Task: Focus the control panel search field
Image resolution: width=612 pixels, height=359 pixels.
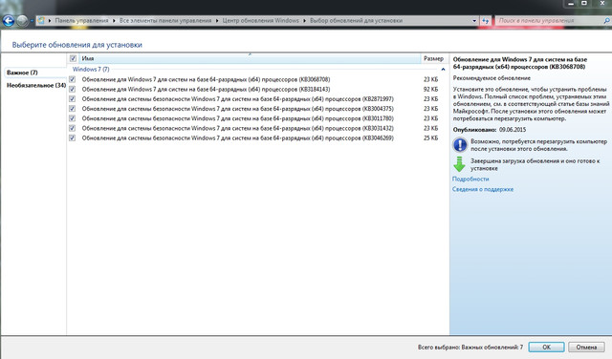Action: [x=548, y=21]
